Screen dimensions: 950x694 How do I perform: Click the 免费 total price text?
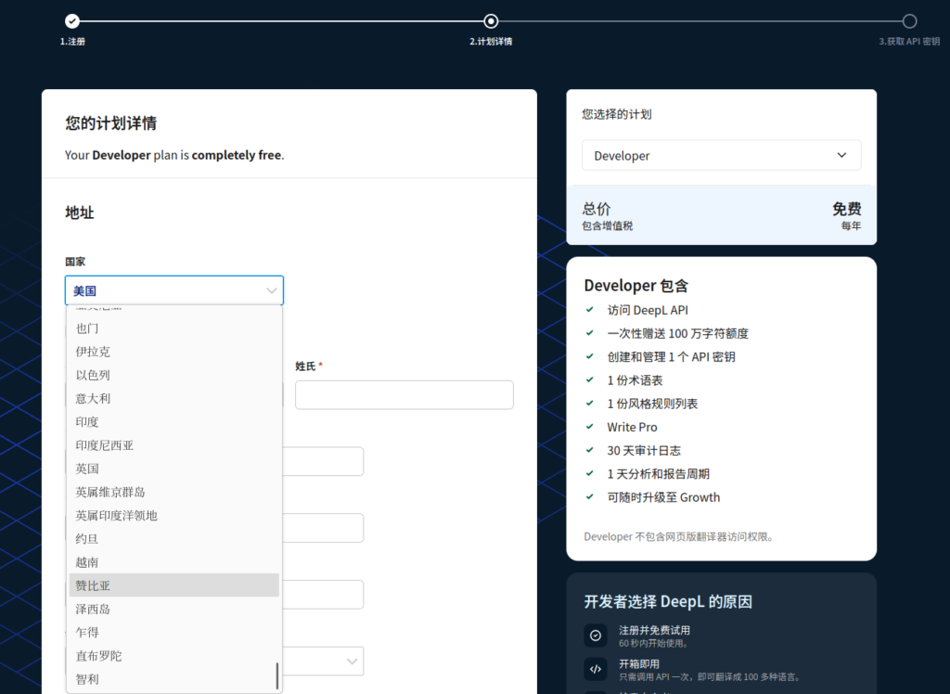coord(846,209)
